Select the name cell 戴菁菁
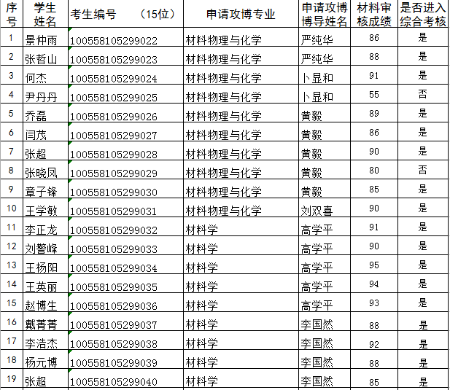The image size is (450, 390). click(x=41, y=324)
